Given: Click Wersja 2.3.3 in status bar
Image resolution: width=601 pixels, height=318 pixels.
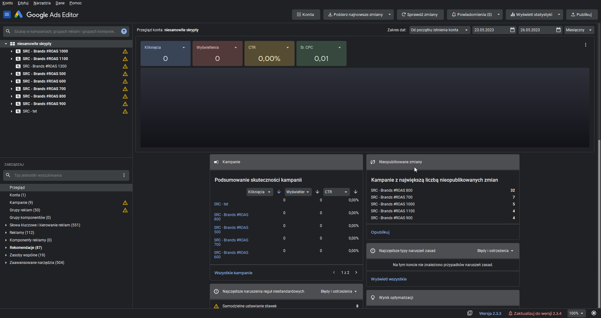Looking at the screenshot, I should [490, 313].
